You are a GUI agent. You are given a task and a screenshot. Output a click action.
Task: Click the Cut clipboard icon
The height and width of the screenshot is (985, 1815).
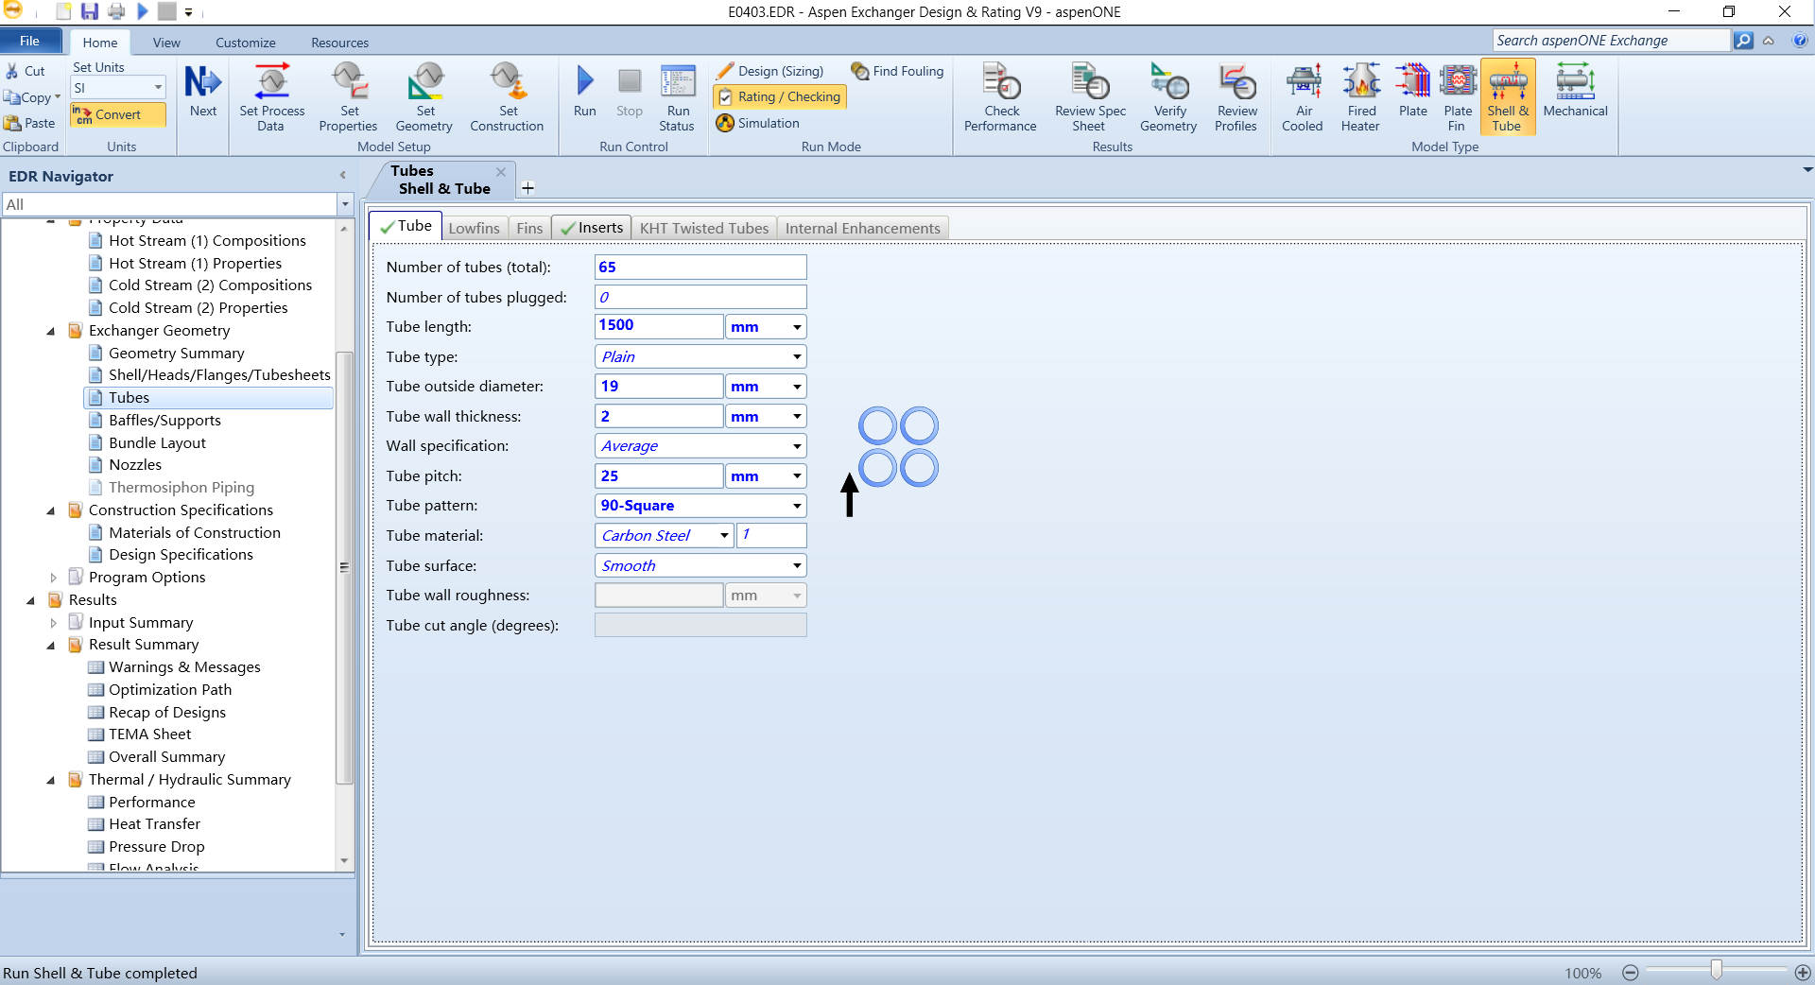(x=11, y=71)
